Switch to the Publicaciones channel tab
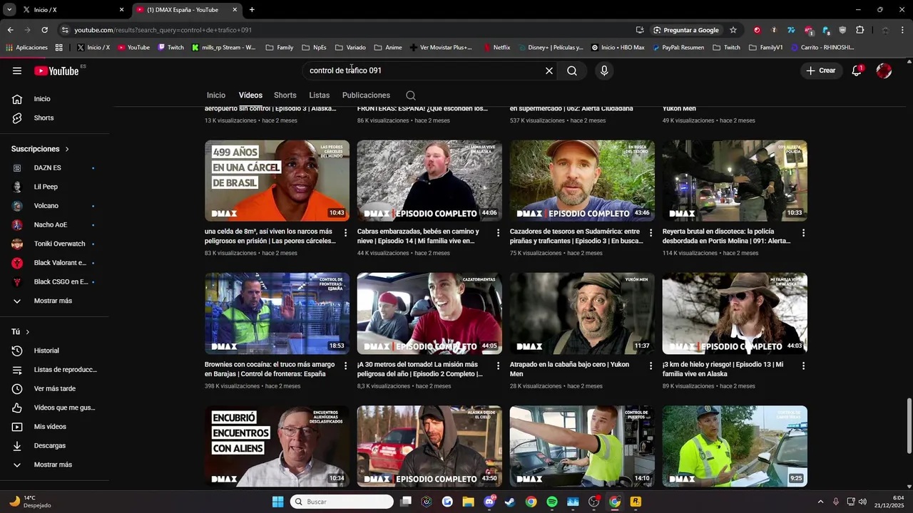This screenshot has height=513, width=913. tap(366, 95)
